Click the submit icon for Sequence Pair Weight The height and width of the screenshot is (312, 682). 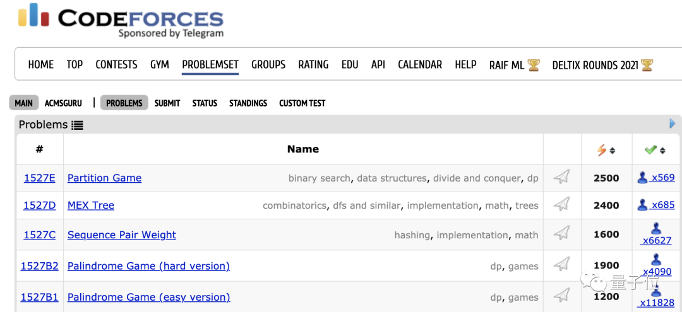[561, 234]
